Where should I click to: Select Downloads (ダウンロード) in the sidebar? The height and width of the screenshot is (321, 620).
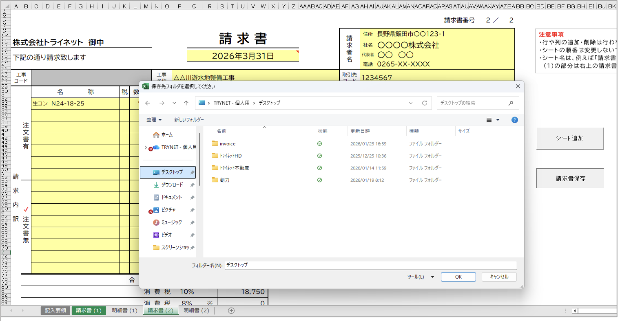(x=172, y=185)
